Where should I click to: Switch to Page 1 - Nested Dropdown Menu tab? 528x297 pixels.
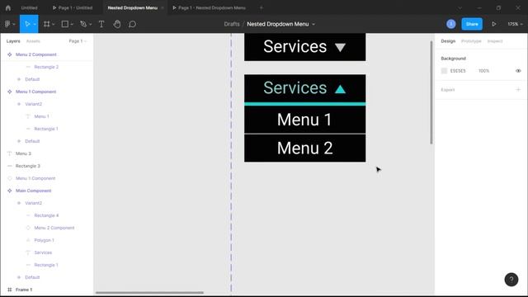click(210, 7)
